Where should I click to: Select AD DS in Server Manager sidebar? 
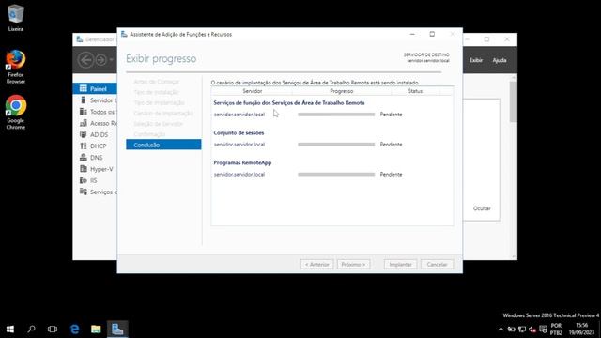[x=95, y=134]
